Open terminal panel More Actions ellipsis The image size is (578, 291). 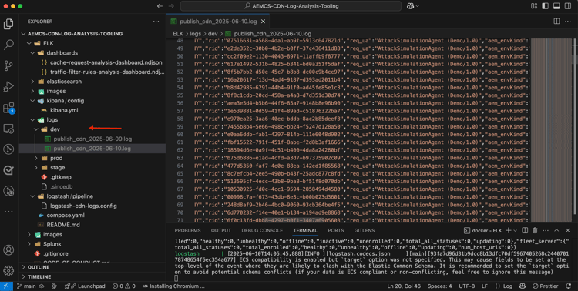click(x=546, y=230)
